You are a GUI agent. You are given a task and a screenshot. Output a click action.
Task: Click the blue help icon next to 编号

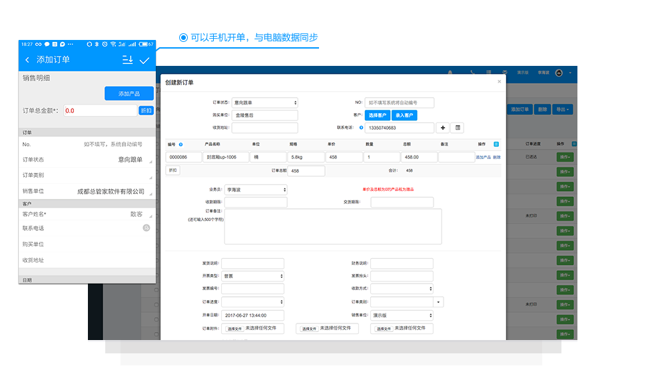181,144
